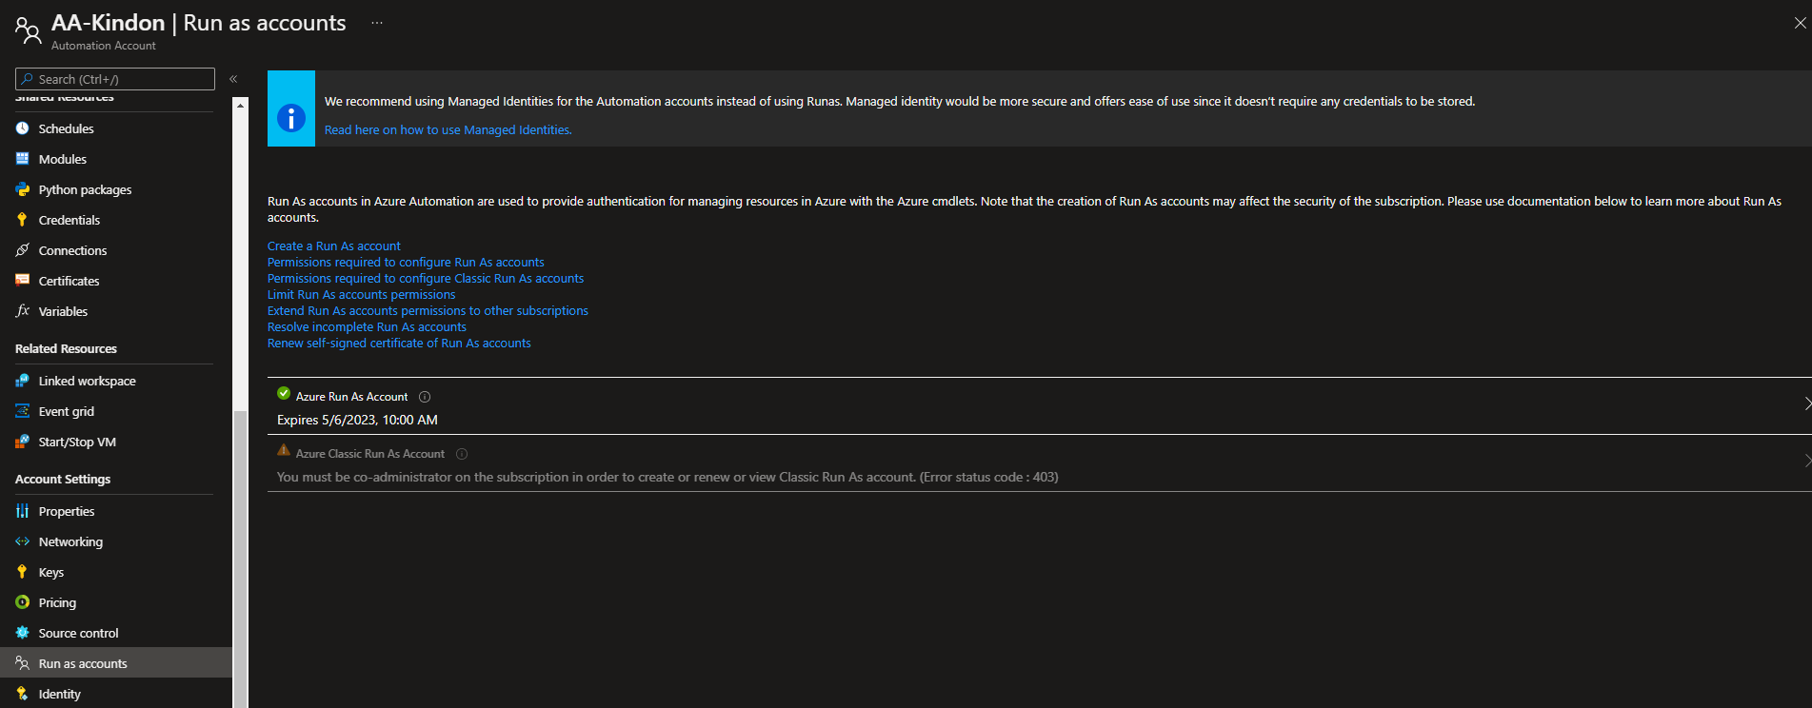
Task: Click the Source control gear icon
Action: (x=22, y=633)
